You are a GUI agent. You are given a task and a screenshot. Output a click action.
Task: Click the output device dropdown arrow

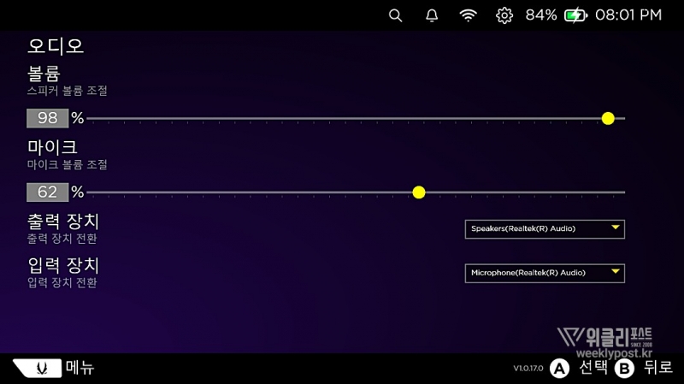615,227
